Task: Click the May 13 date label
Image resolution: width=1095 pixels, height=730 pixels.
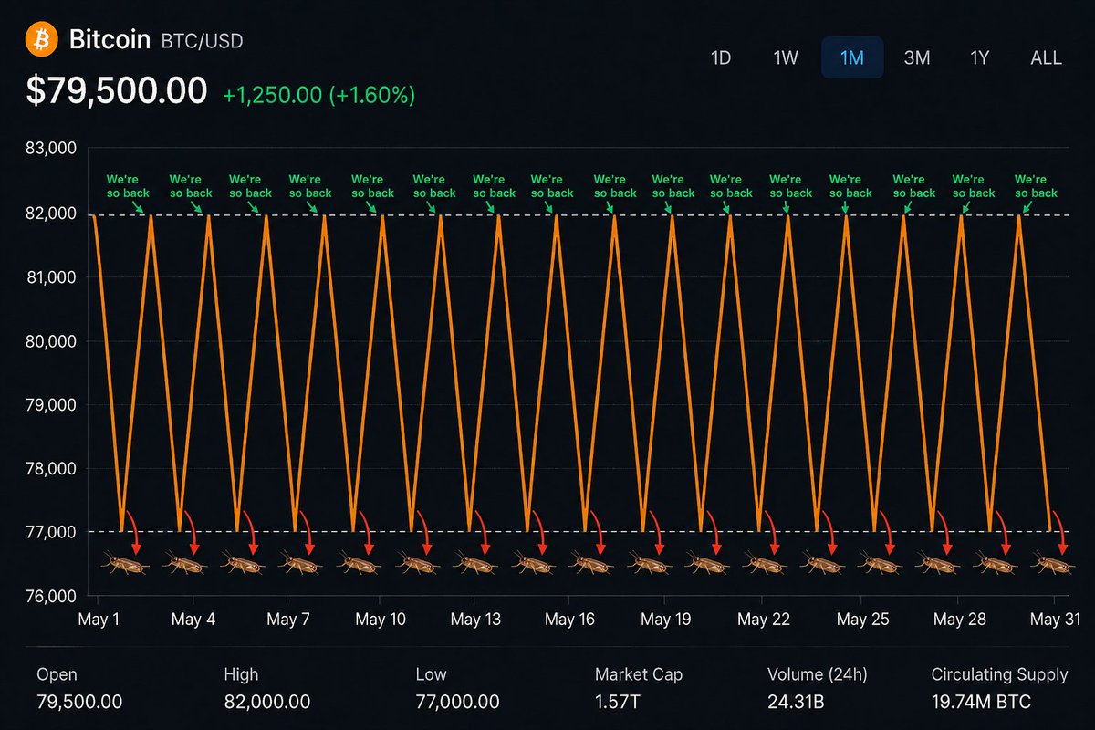Action: (x=475, y=620)
